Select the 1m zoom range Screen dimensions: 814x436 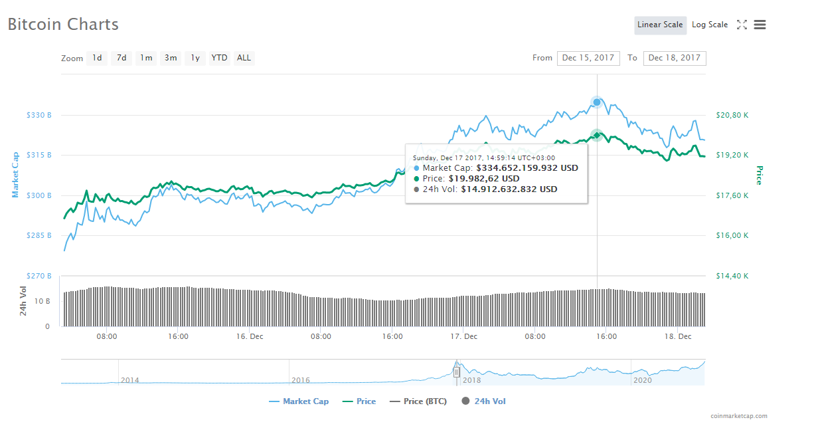tap(146, 58)
